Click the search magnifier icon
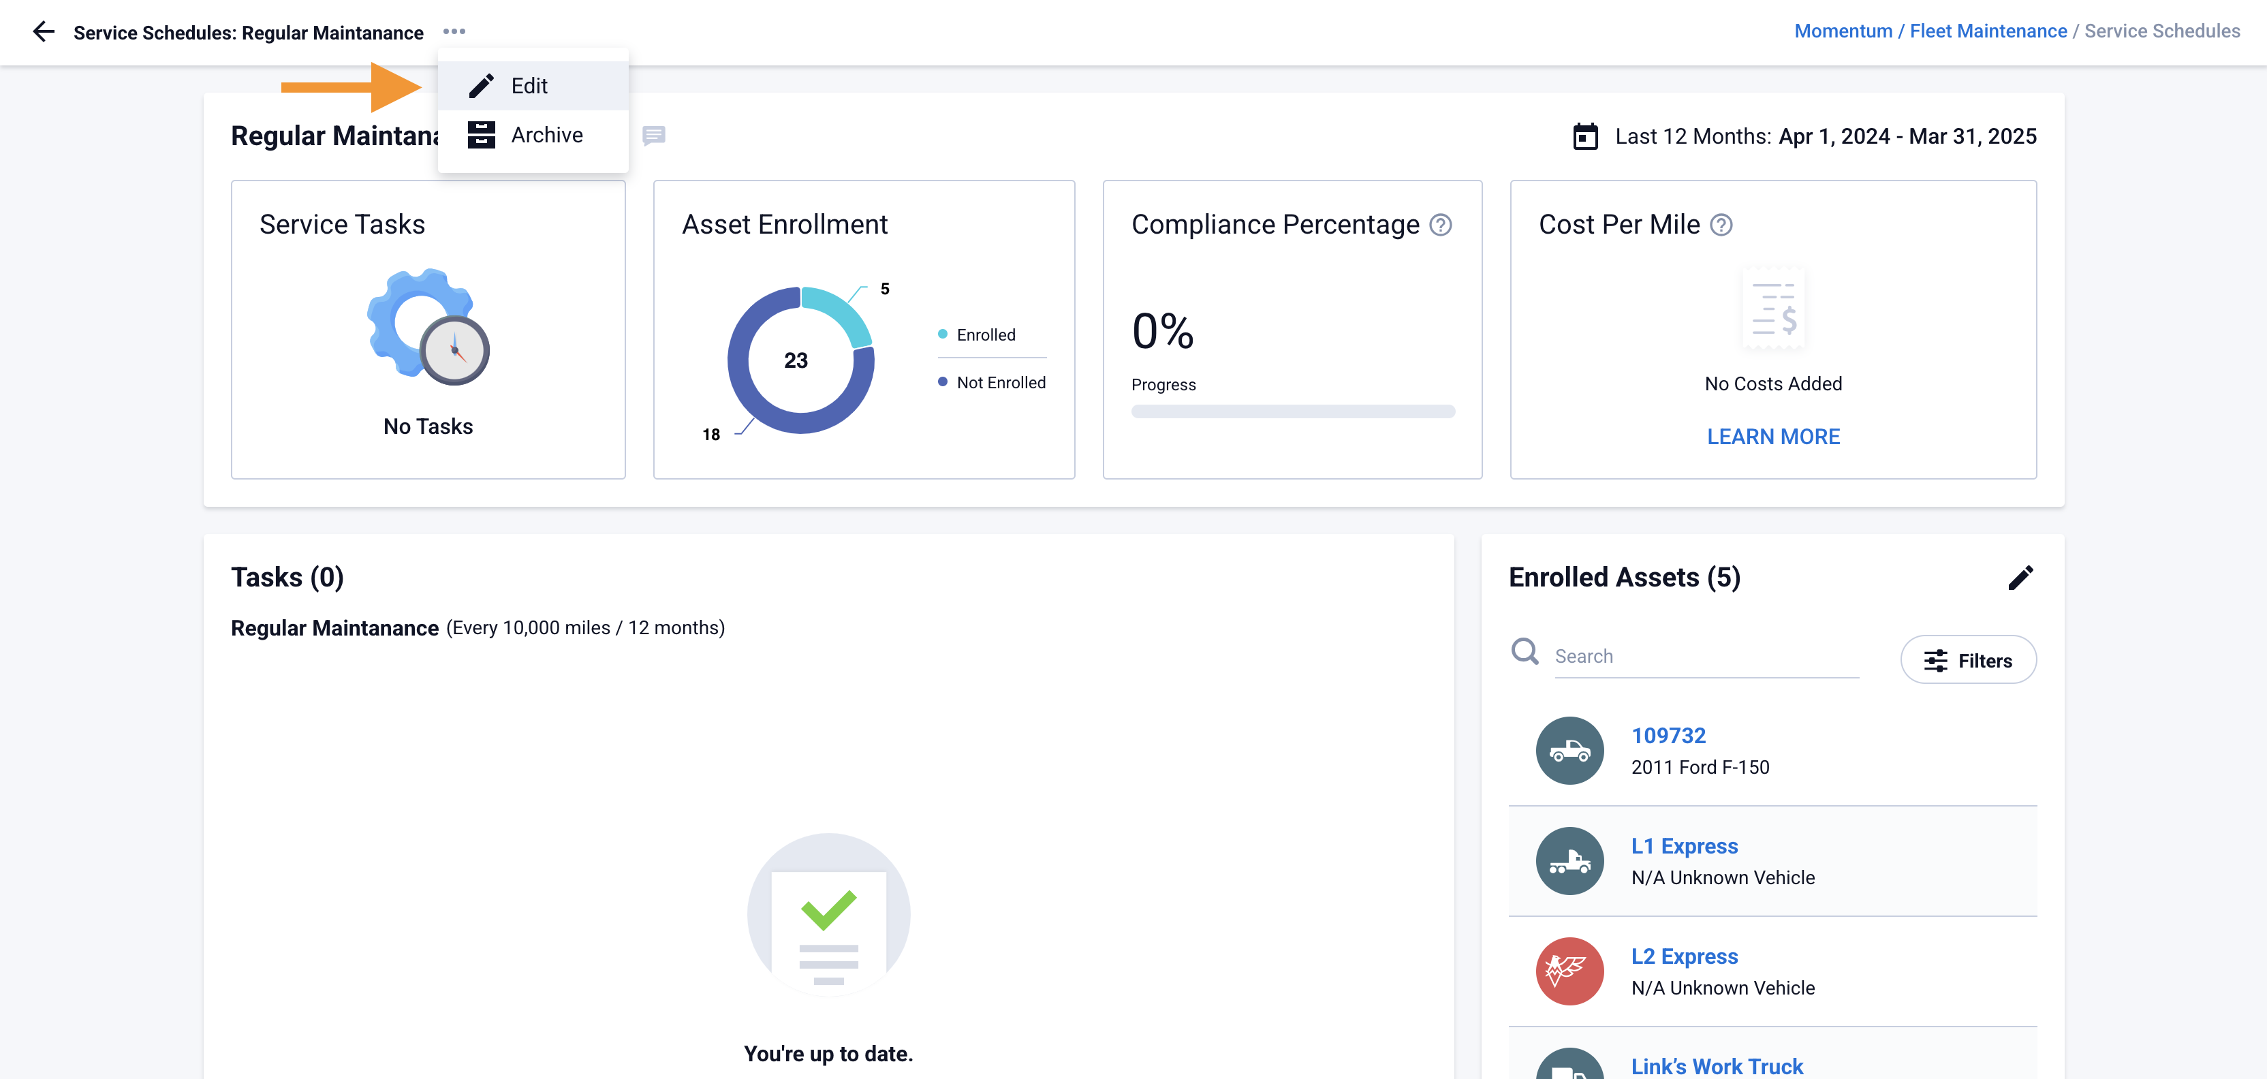The height and width of the screenshot is (1079, 2267). [1525, 652]
